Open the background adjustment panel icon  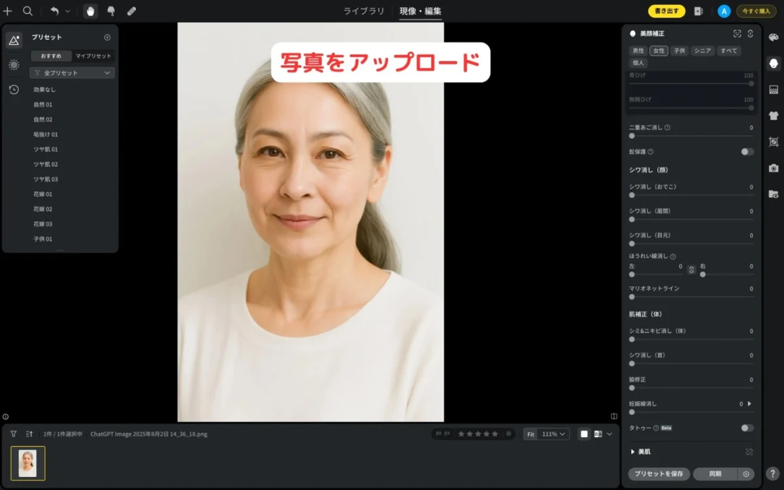pyautogui.click(x=774, y=90)
